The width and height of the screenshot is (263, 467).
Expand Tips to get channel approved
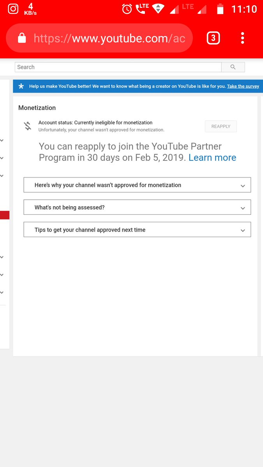point(137,230)
